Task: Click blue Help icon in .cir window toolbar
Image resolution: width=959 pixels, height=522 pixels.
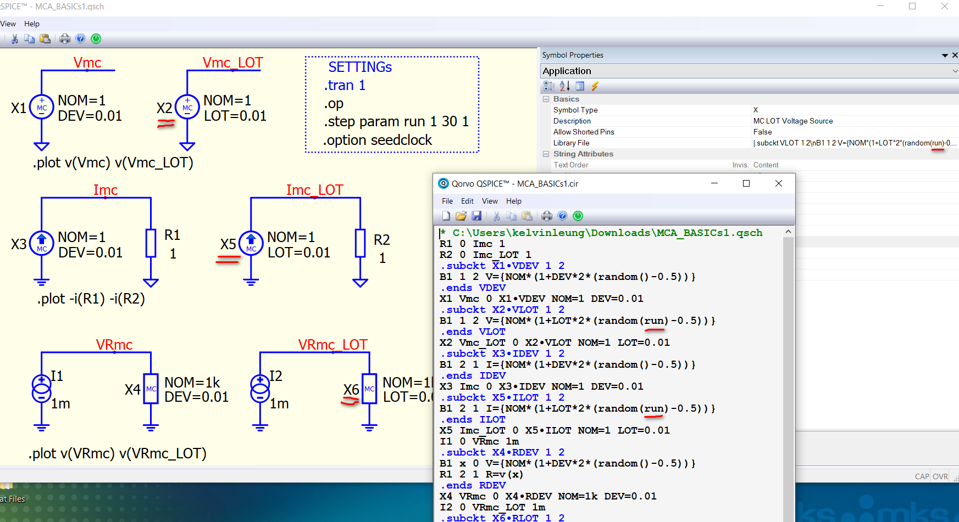Action: coord(562,216)
